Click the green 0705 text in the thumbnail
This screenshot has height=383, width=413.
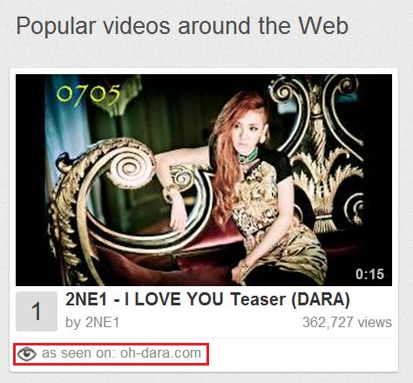coord(88,95)
